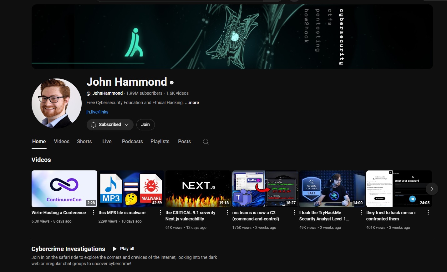The width and height of the screenshot is (447, 272).
Task: Open the jh.live/links link
Action: coord(97,112)
